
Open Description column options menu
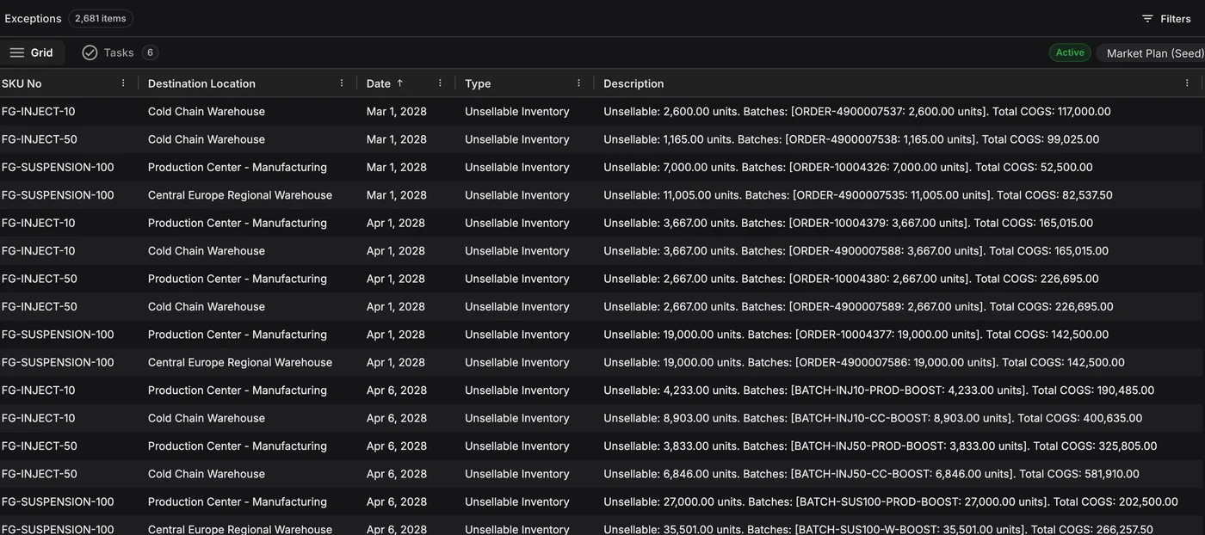coord(1187,83)
